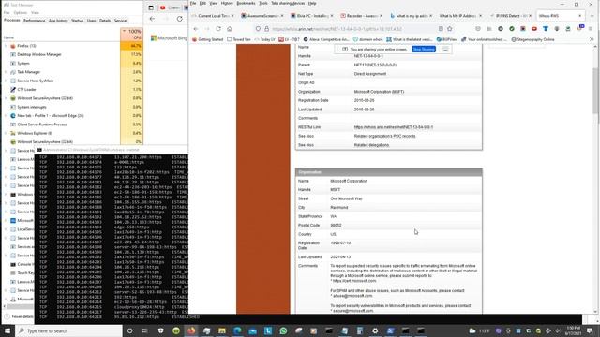Viewport: 600px width, 337px height.
Task: Open Firefox History menu
Action: tap(227, 3)
